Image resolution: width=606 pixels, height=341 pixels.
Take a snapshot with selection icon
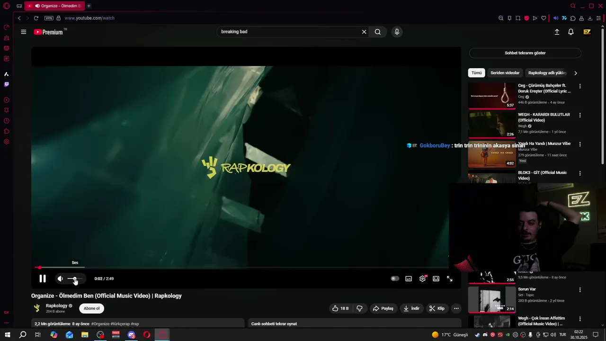pos(518,18)
